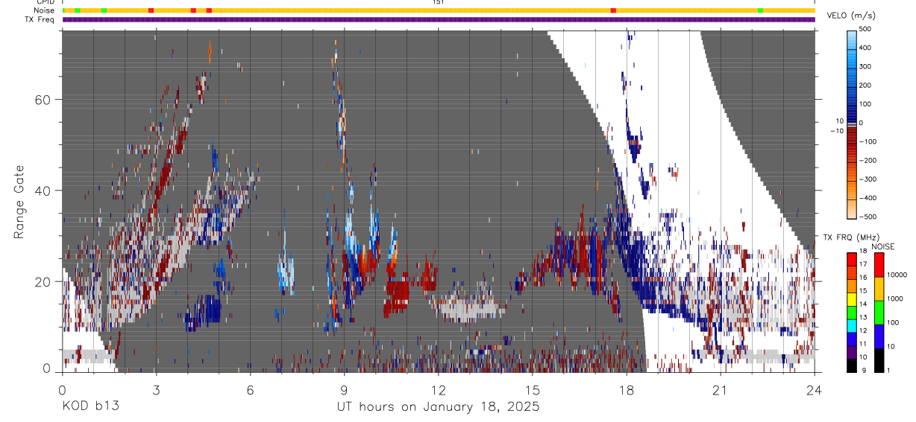Click the '9' label on TX frequency legend

[x=864, y=370]
